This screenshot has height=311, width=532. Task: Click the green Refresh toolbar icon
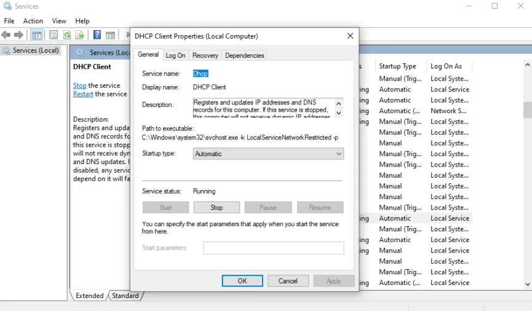(67, 34)
